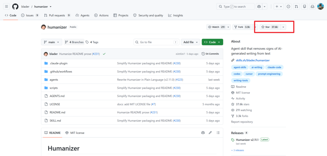Show commit status green checkmark details

tap(104, 54)
